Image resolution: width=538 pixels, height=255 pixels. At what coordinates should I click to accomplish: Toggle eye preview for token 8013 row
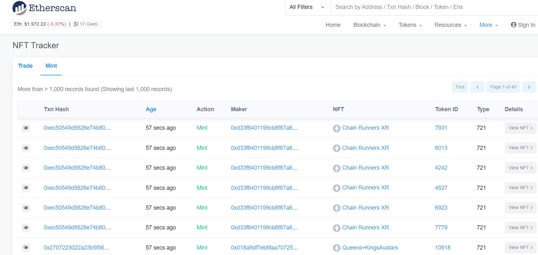26,148
